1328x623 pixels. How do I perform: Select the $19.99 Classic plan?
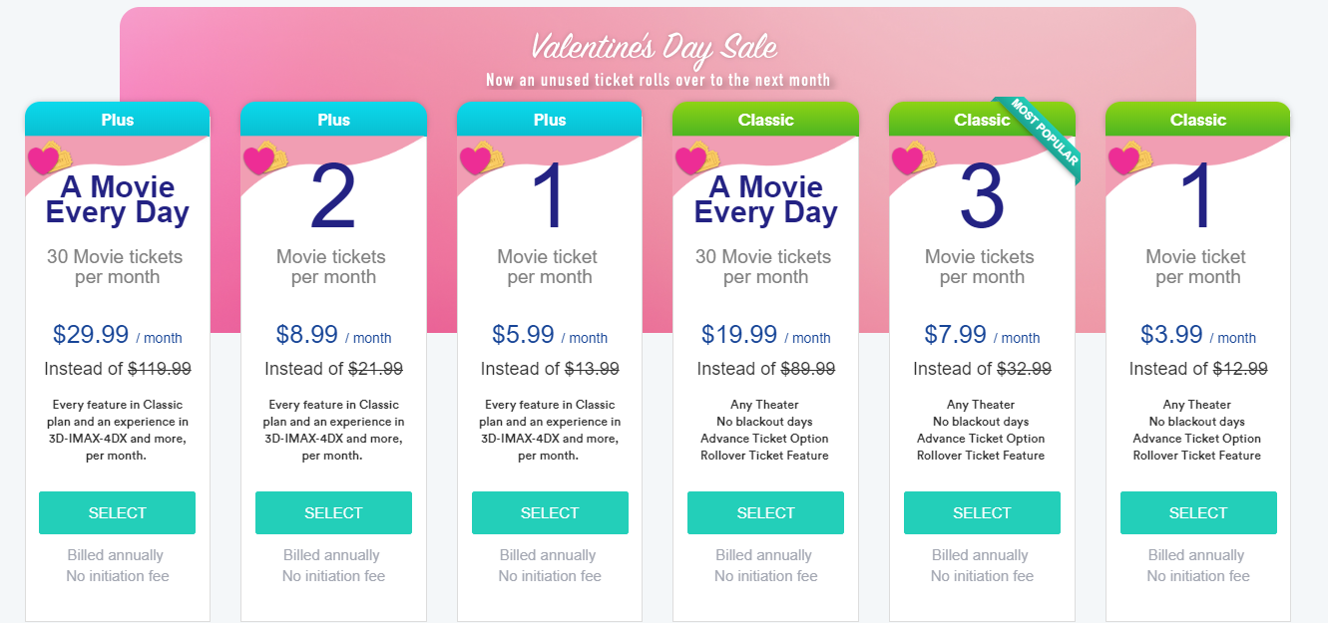765,512
